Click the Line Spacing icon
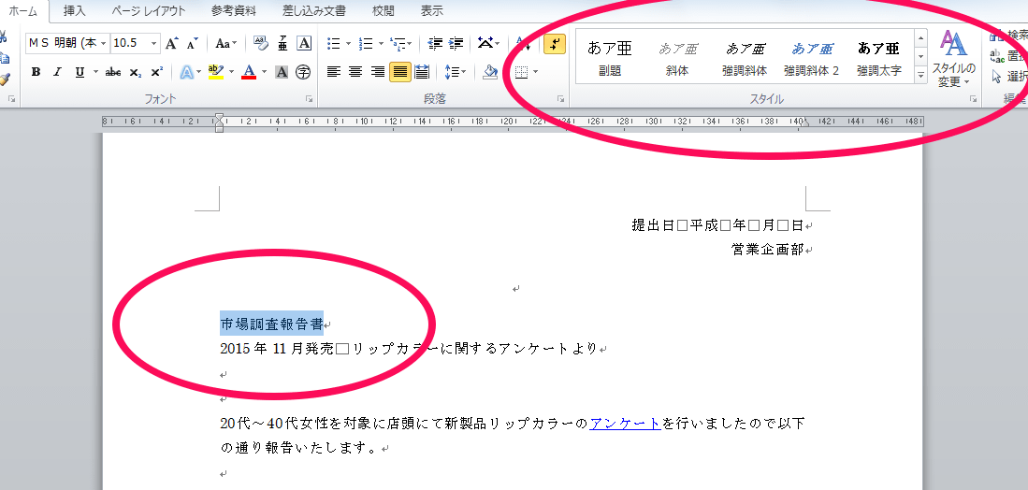The width and height of the screenshot is (1028, 490). [x=452, y=72]
